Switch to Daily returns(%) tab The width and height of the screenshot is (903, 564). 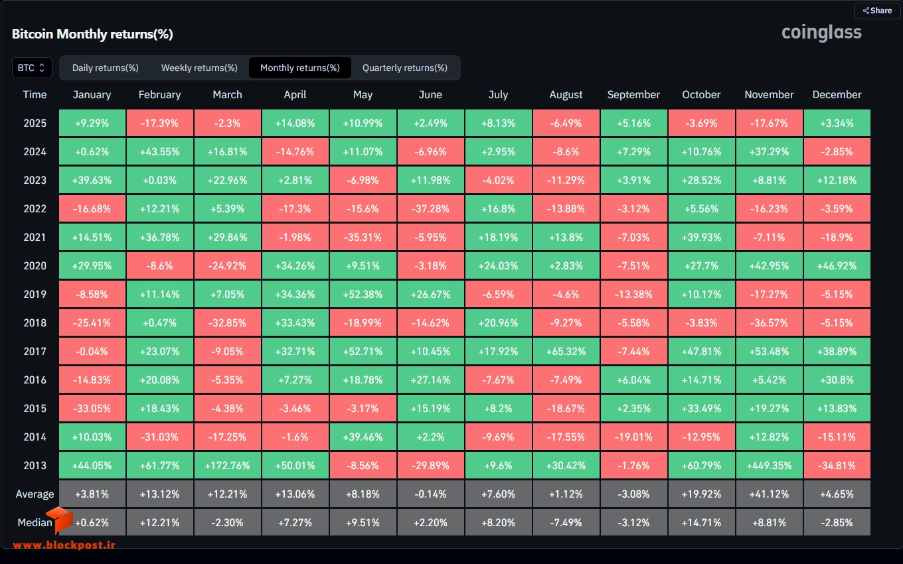(106, 68)
